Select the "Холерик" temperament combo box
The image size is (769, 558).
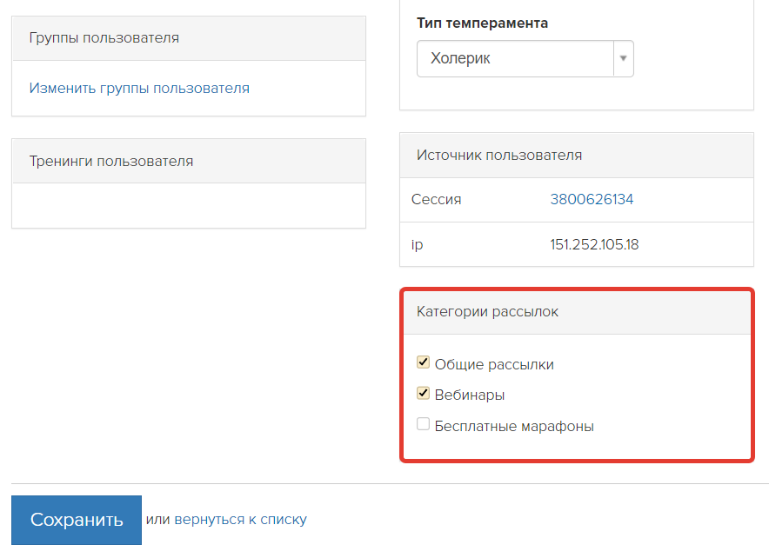click(513, 57)
